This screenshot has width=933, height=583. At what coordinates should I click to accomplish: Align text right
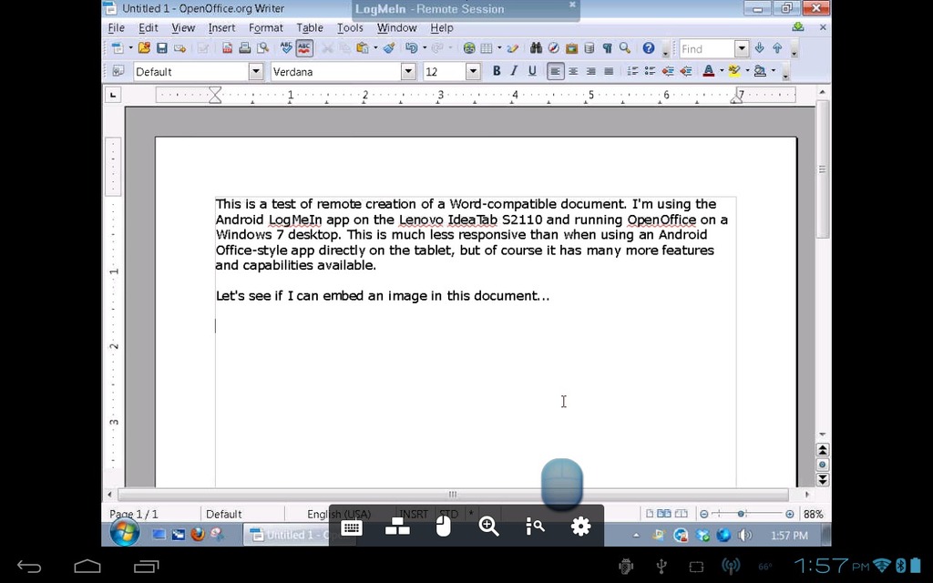pos(590,71)
